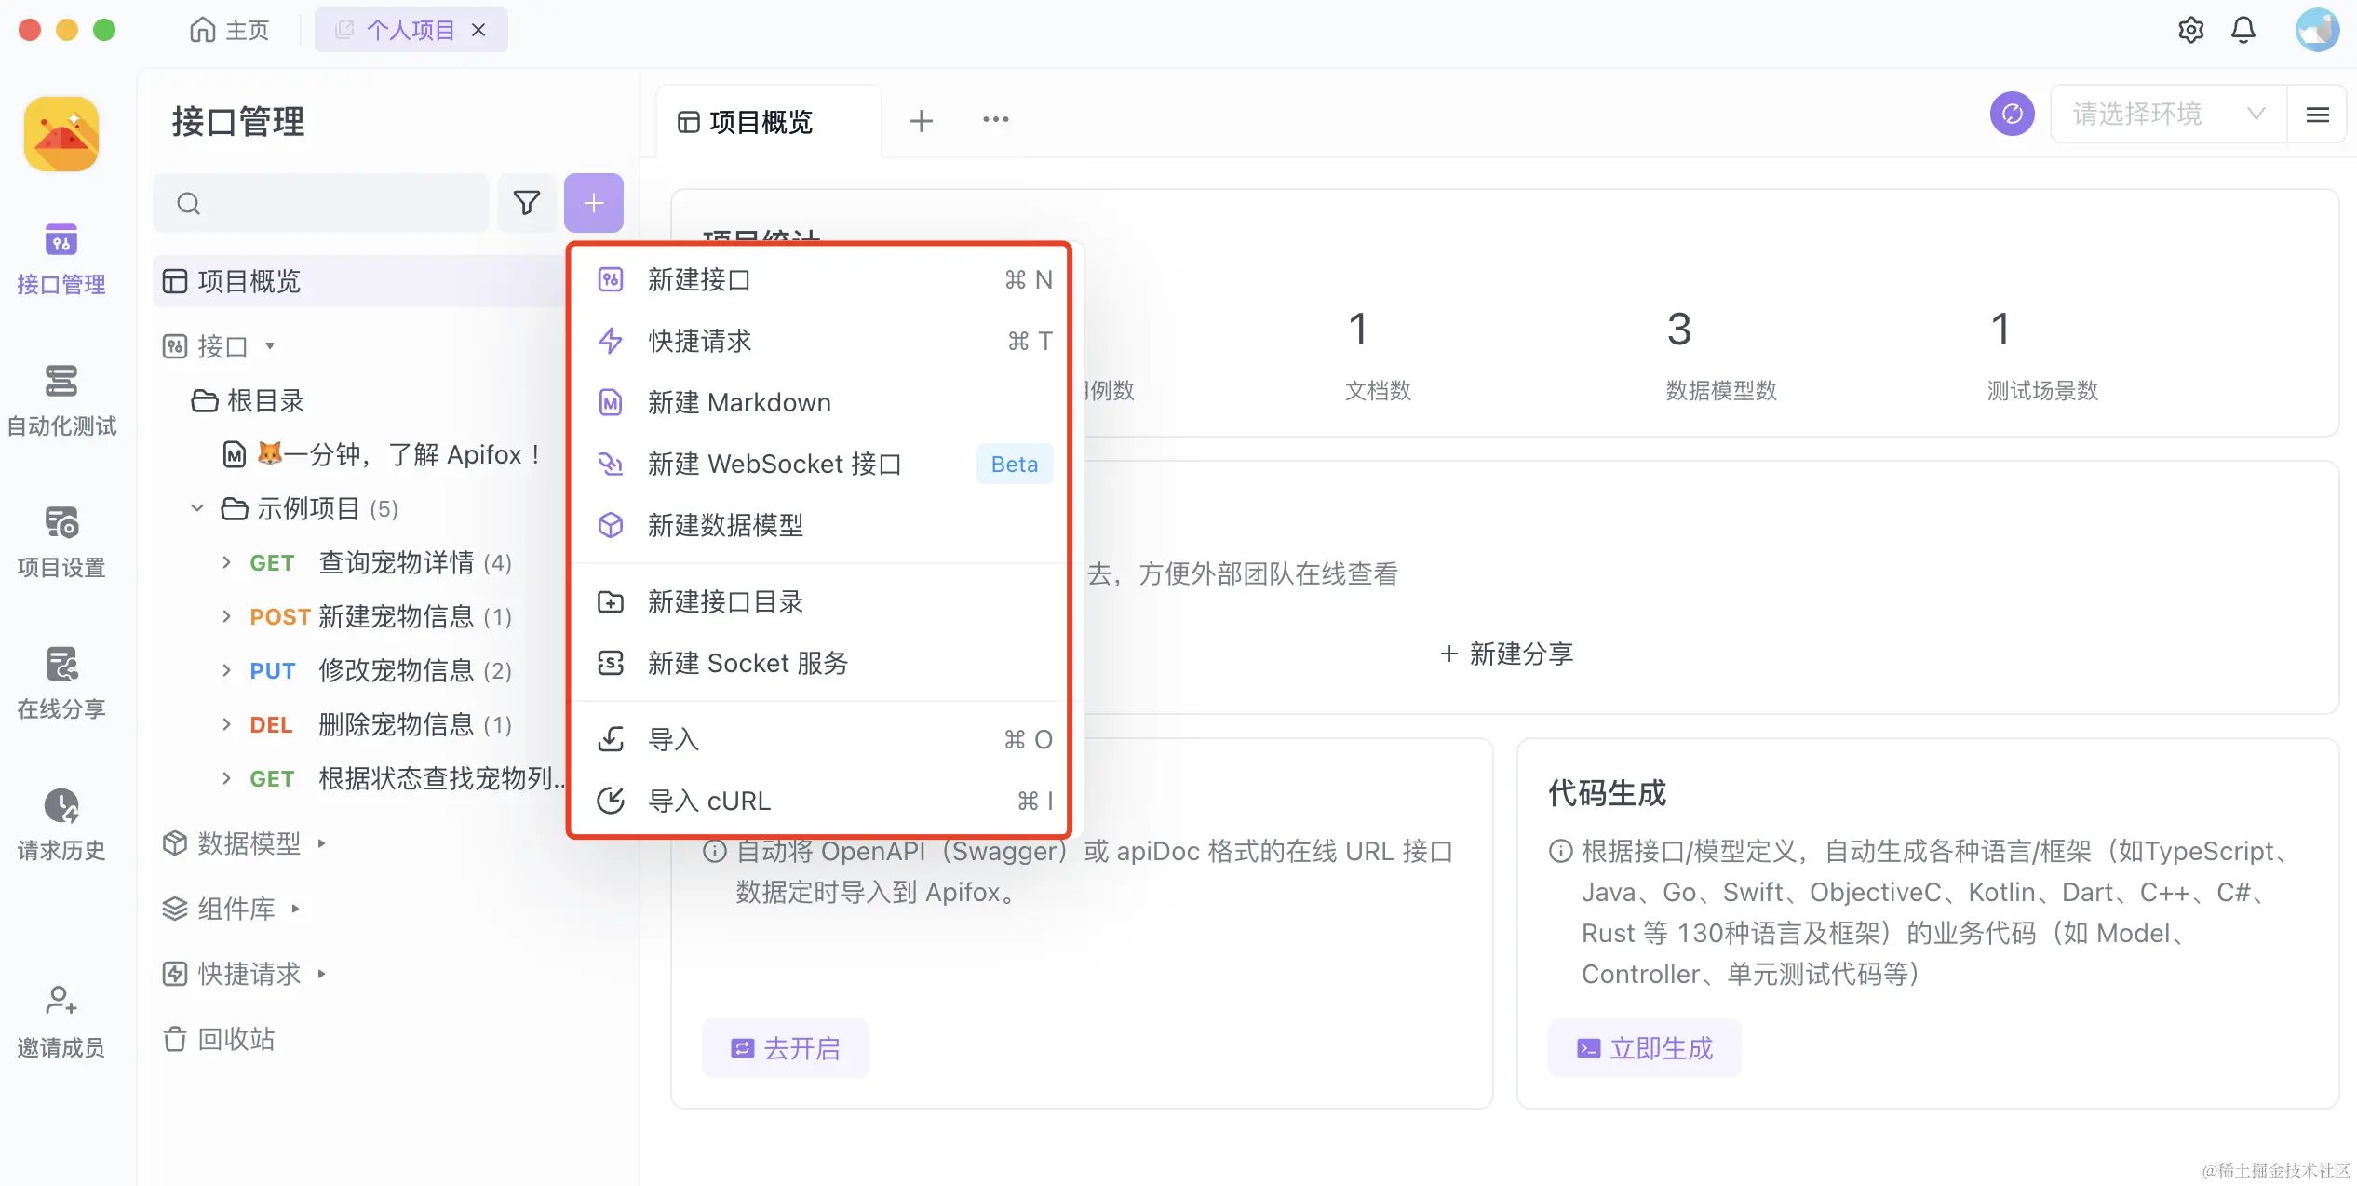Expand PUT 修改宠物信息 row chevron
This screenshot has width=2357, height=1186.
(x=226, y=670)
